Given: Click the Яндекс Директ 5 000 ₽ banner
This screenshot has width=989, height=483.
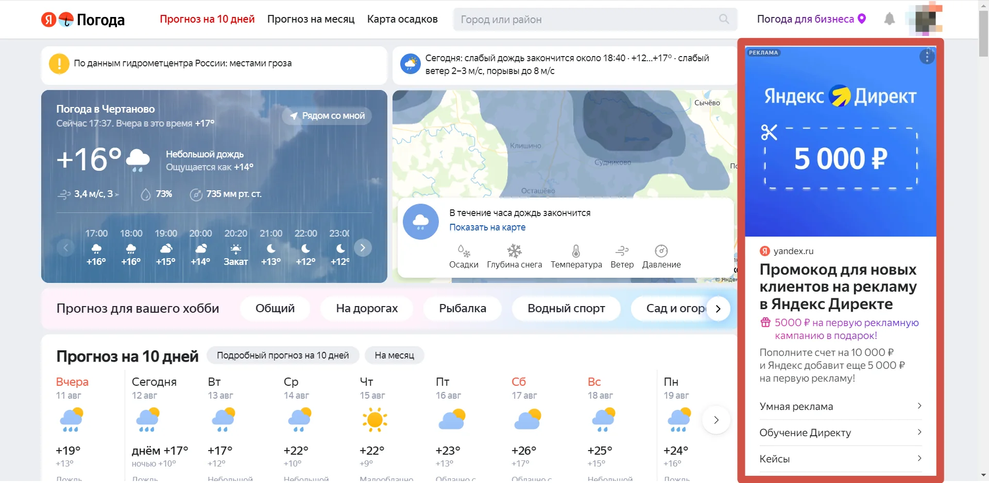Looking at the screenshot, I should pos(840,142).
